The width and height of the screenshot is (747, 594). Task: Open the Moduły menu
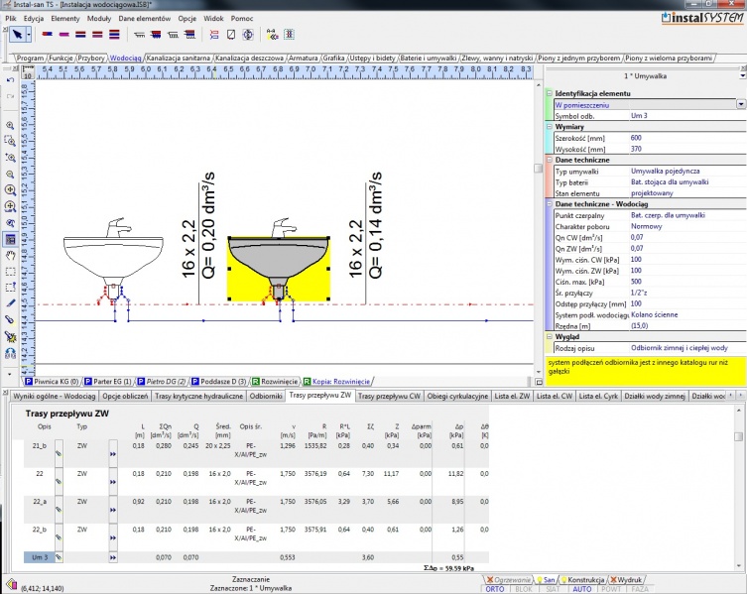pyautogui.click(x=99, y=20)
